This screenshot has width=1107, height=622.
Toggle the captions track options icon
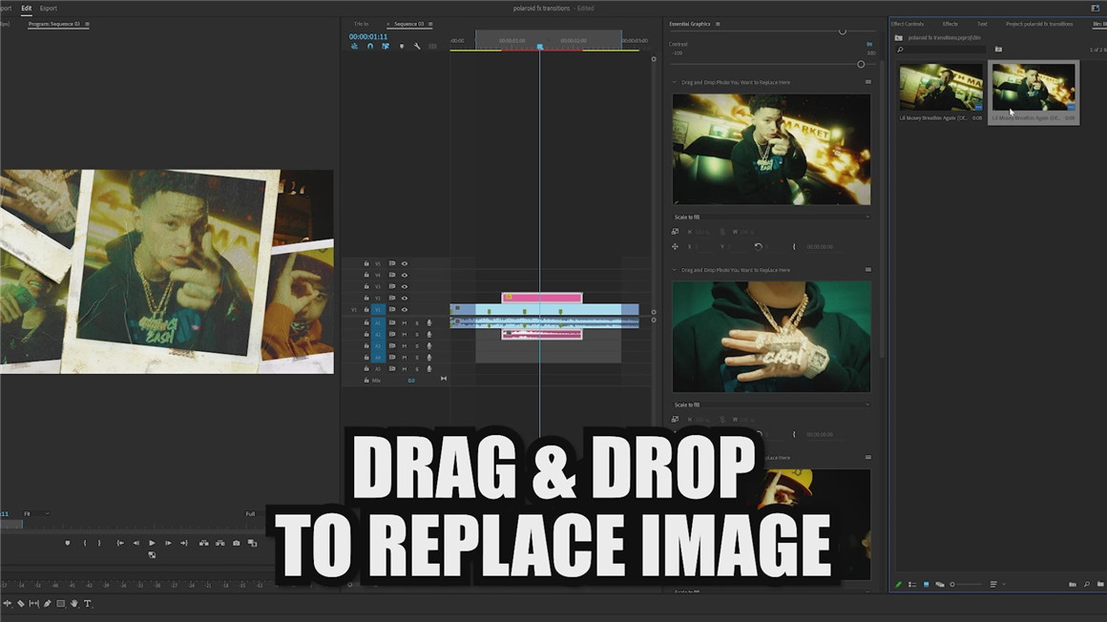432,46
